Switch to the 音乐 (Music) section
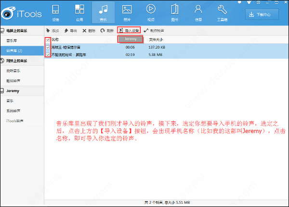Viewport: 289px width, 207px height. click(103, 13)
